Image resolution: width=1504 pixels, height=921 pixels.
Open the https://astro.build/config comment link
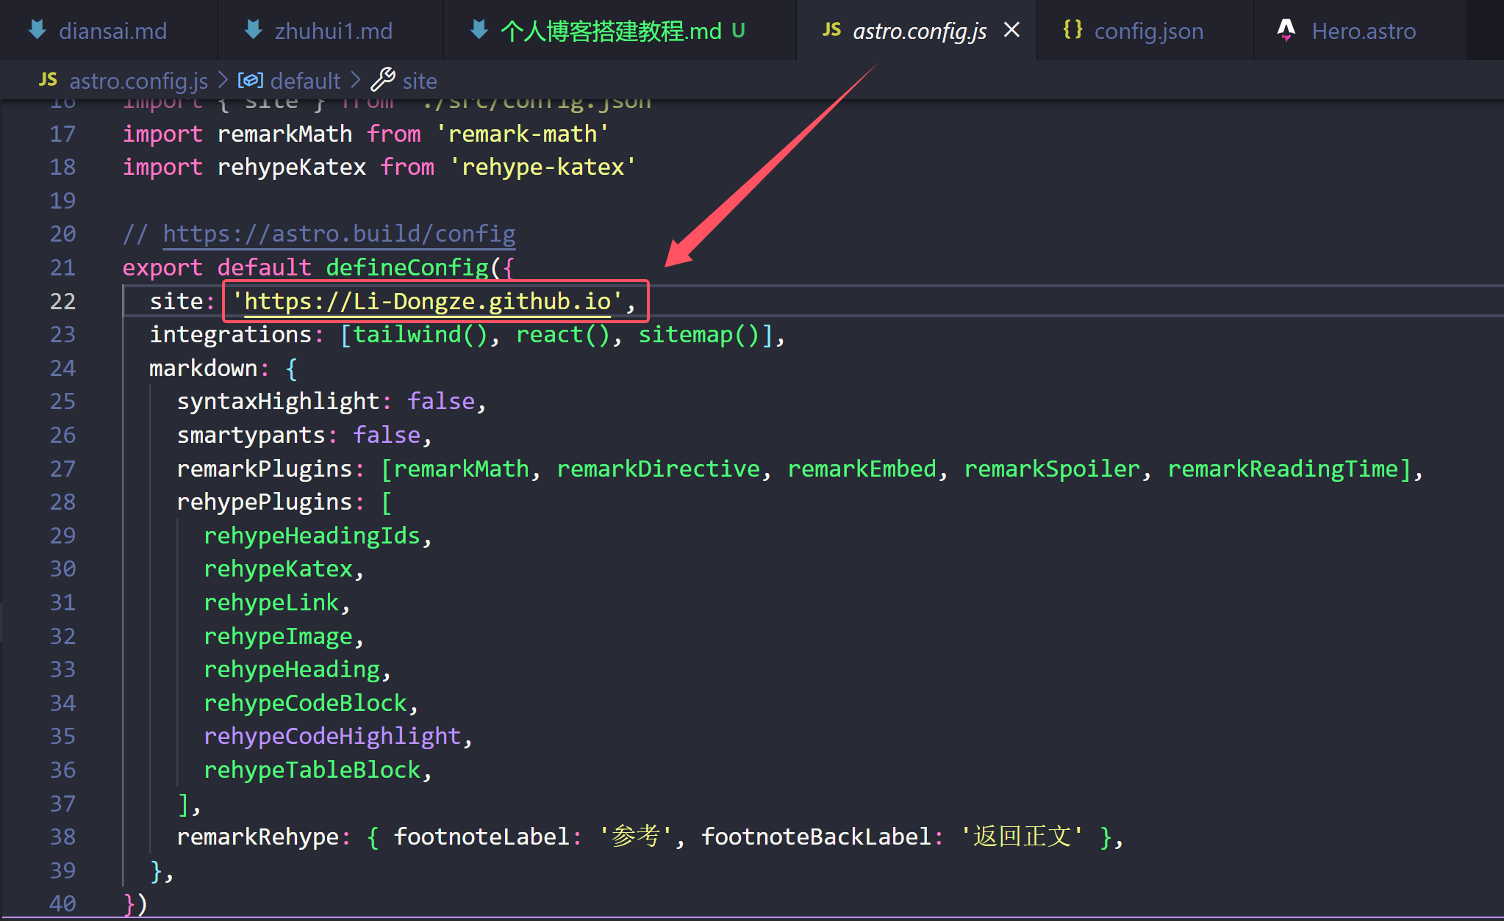(339, 234)
